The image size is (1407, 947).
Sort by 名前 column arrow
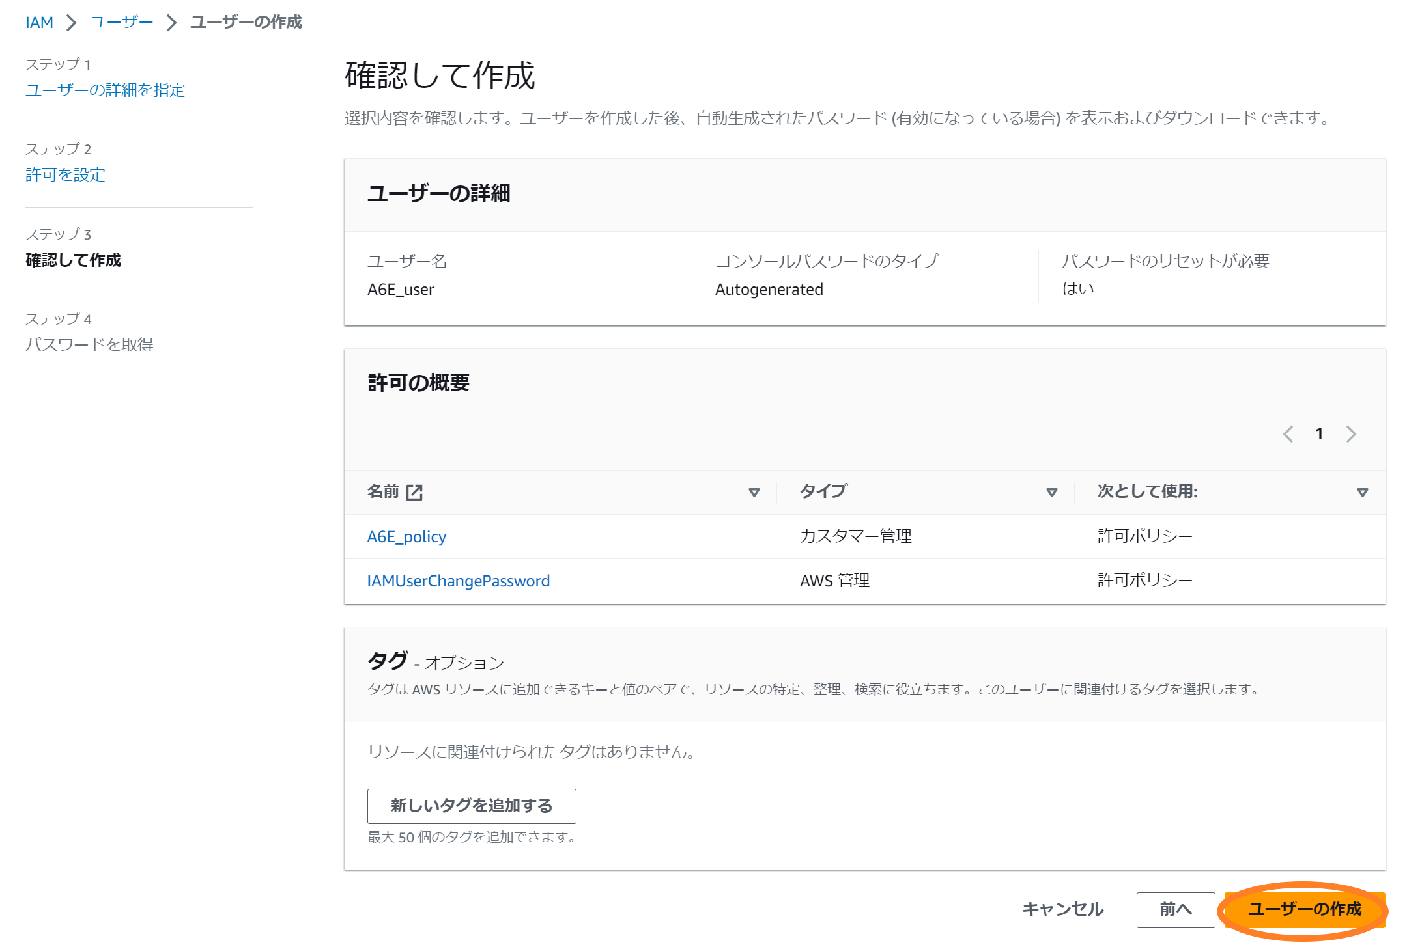point(754,493)
